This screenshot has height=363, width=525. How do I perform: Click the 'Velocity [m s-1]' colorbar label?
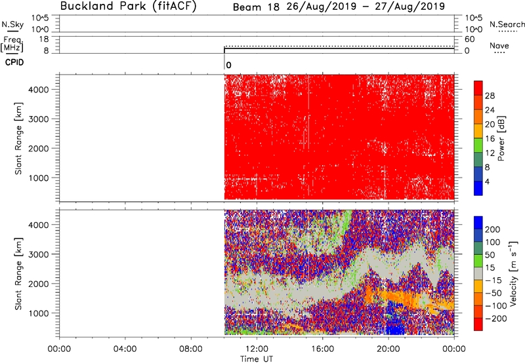pyautogui.click(x=513, y=273)
